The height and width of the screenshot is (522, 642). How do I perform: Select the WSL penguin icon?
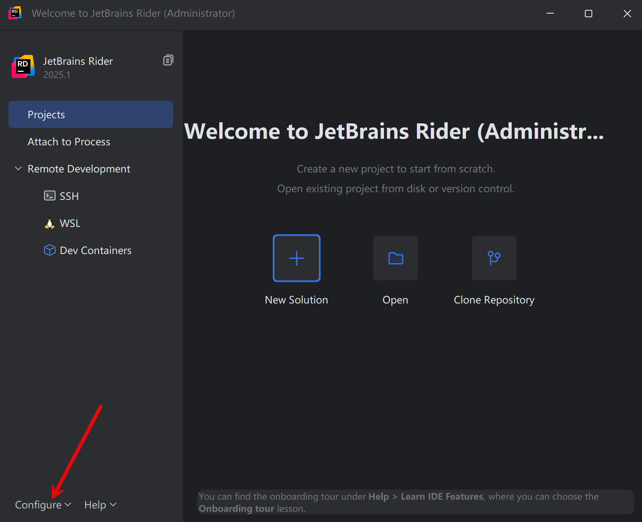point(49,223)
